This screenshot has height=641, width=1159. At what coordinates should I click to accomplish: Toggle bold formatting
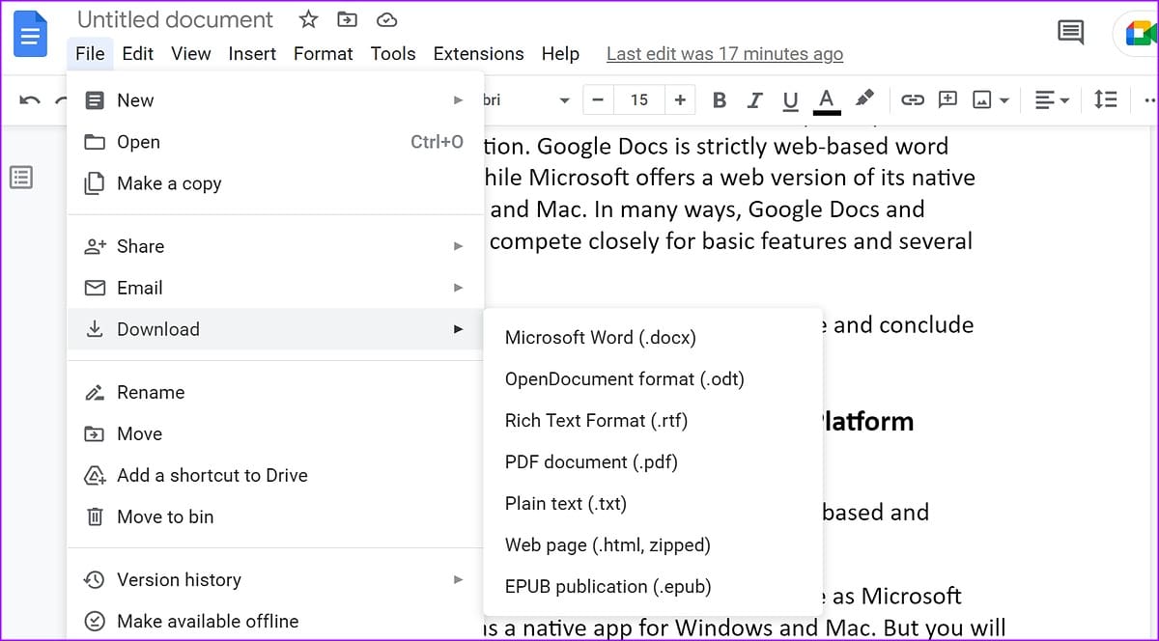pyautogui.click(x=719, y=99)
